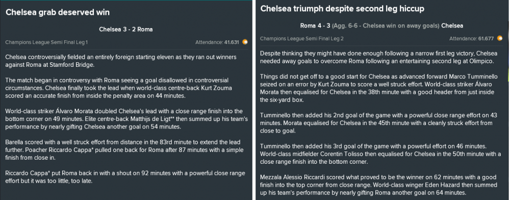Click the 'Champions League Semi Final Leg 2' label
The width and height of the screenshot is (510, 200).
[x=302, y=39]
